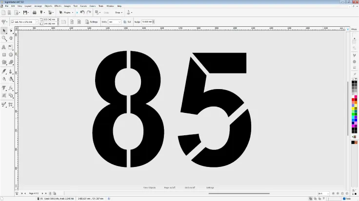359x201 pixels.
Task: Click Settings below the canvas
Action: pyautogui.click(x=210, y=187)
